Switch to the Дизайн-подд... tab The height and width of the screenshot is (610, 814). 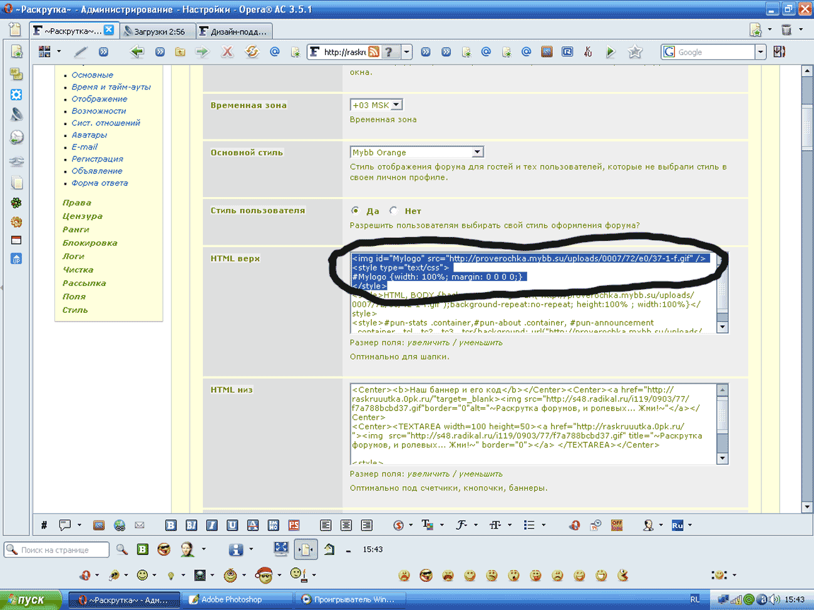point(233,31)
